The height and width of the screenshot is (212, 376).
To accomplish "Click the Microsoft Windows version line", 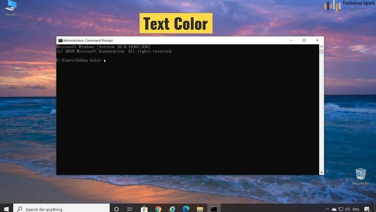I will tap(103, 47).
